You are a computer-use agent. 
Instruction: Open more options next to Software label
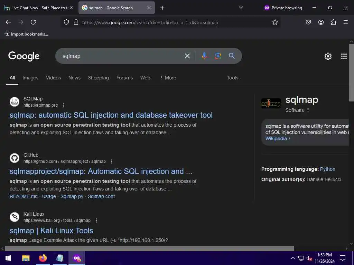(x=308, y=110)
